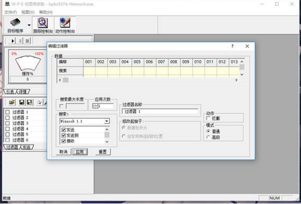The height and width of the screenshot is (204, 301).
Task: Click the 就绪 status text
Action: click(x=6, y=198)
